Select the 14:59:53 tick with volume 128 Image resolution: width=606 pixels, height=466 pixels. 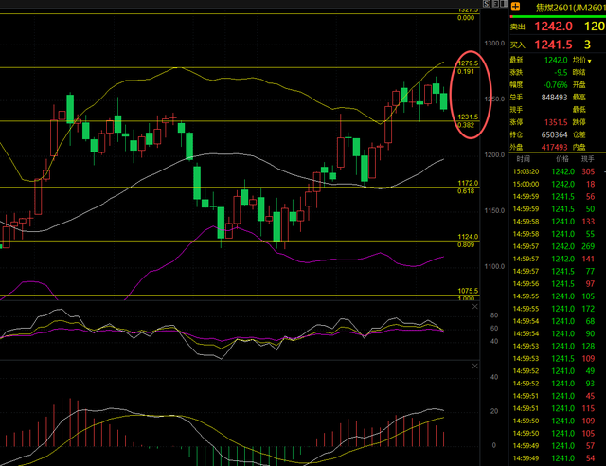point(558,346)
